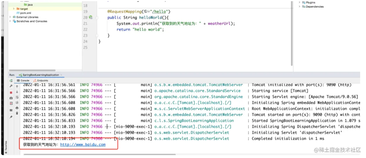The height and width of the screenshot is (158, 366).
Task: Open run configuration via the wrench icon
Action: pyautogui.click(x=11, y=86)
